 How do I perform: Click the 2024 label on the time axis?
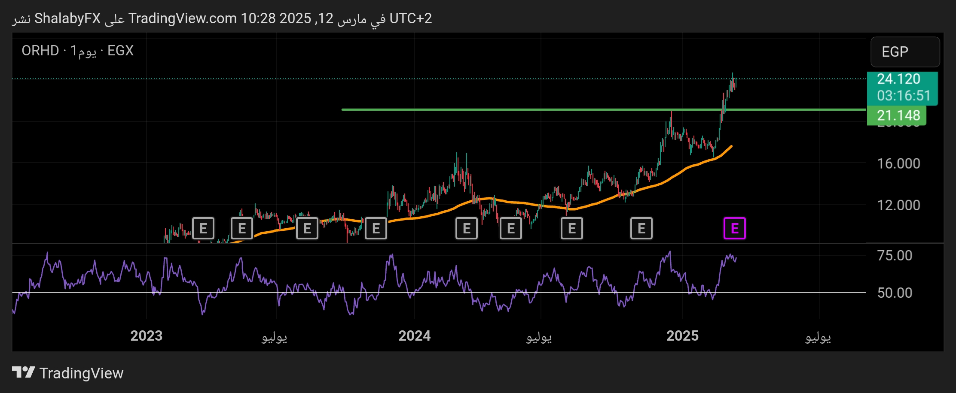[x=414, y=336]
